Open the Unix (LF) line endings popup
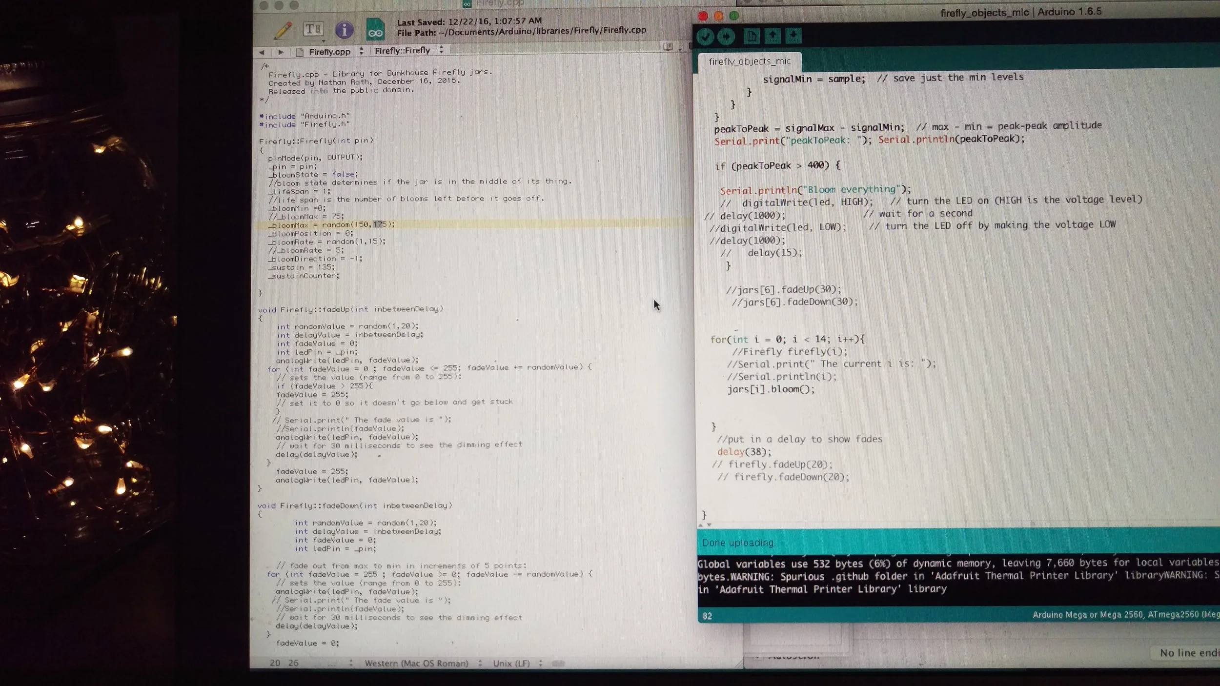 tap(517, 664)
